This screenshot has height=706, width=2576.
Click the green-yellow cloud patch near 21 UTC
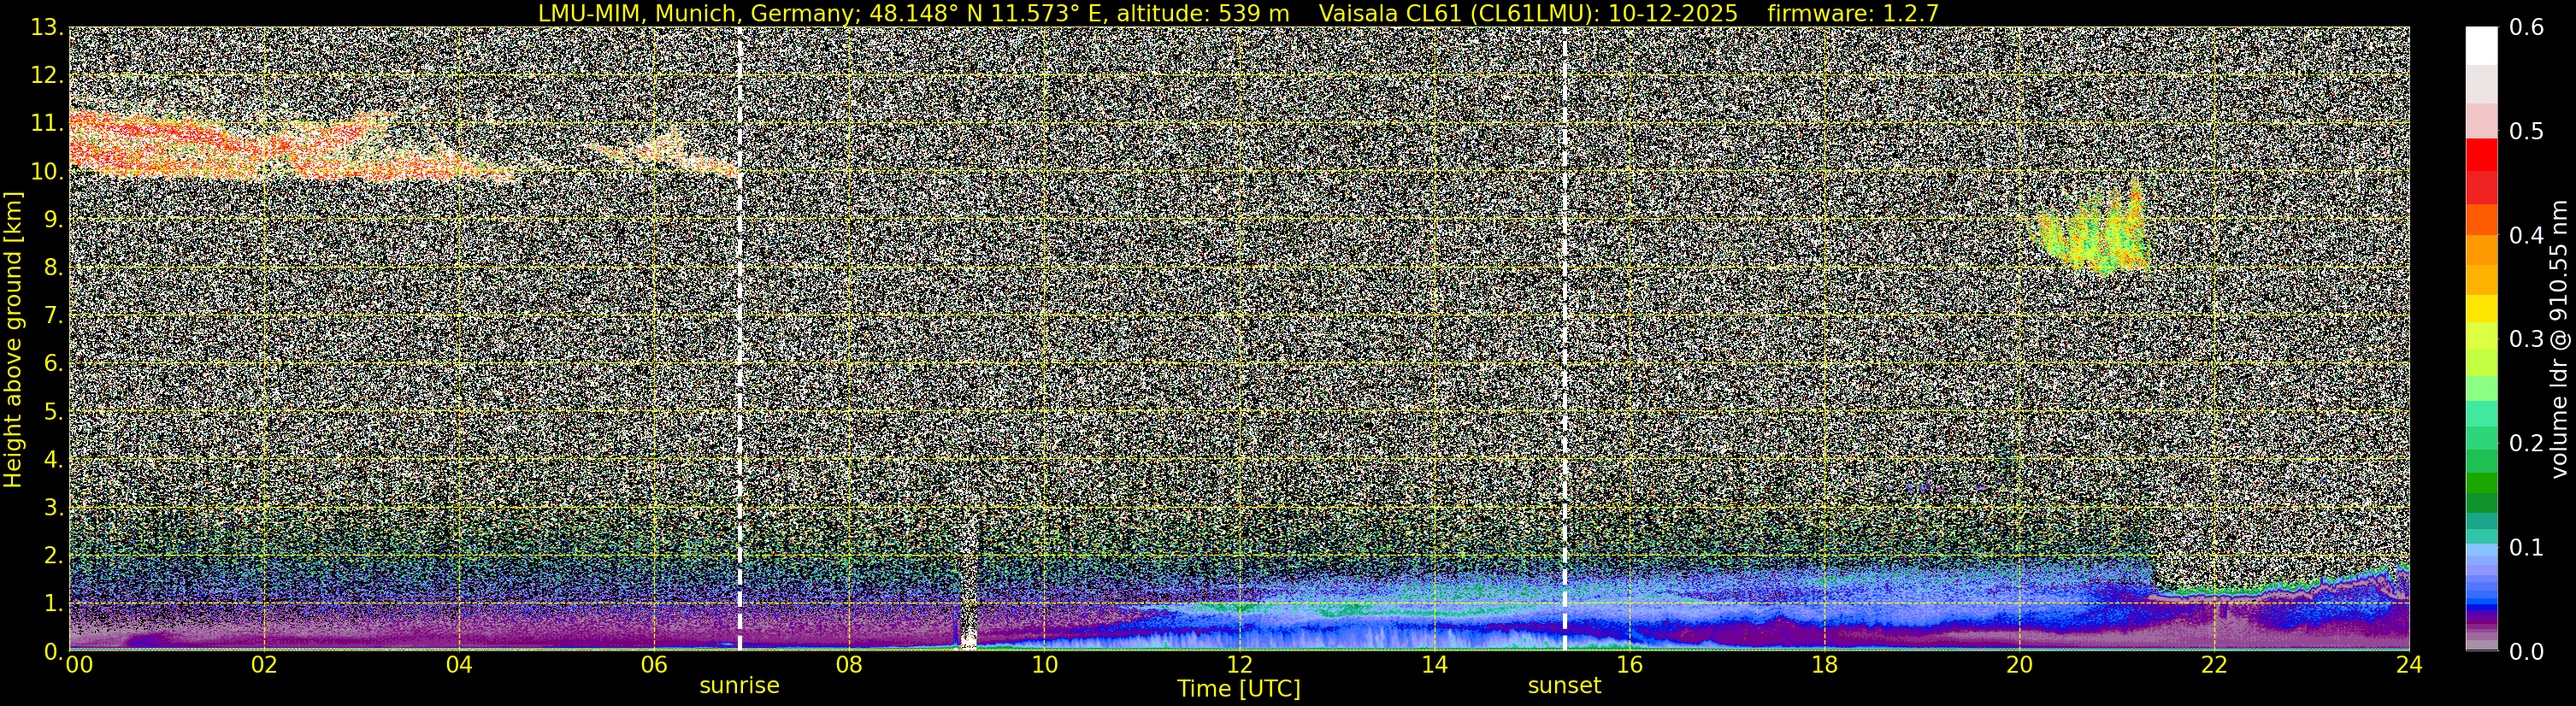pyautogui.click(x=2090, y=230)
